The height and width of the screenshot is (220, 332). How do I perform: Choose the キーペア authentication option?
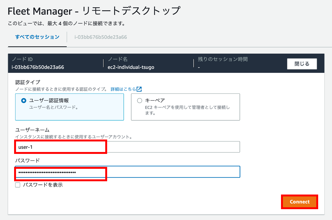tap(139, 100)
